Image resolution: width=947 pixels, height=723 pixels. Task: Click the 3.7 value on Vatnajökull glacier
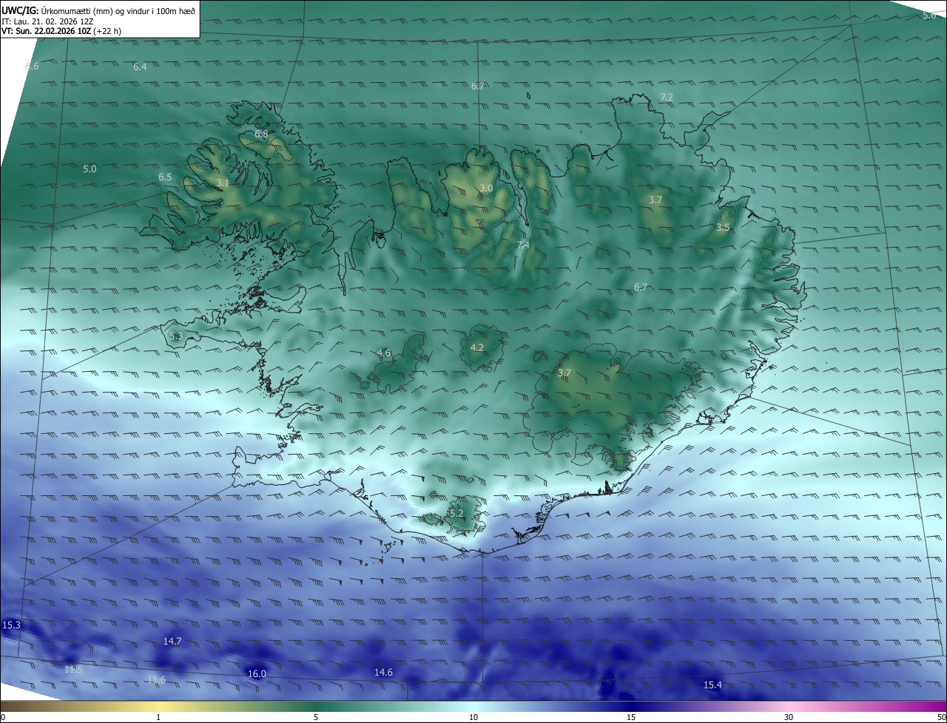(565, 373)
